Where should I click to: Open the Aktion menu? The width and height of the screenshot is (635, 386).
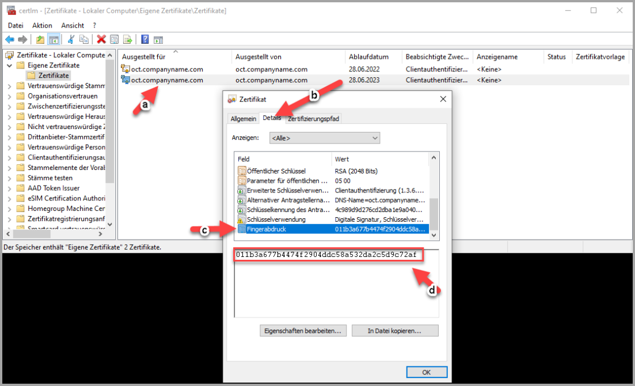42,25
